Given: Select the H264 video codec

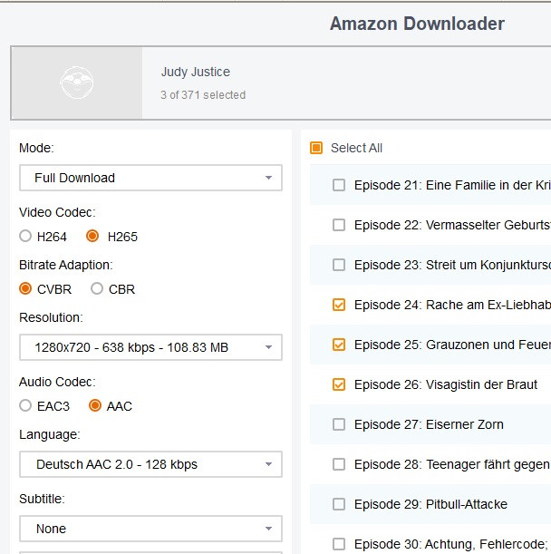Looking at the screenshot, I should [25, 237].
